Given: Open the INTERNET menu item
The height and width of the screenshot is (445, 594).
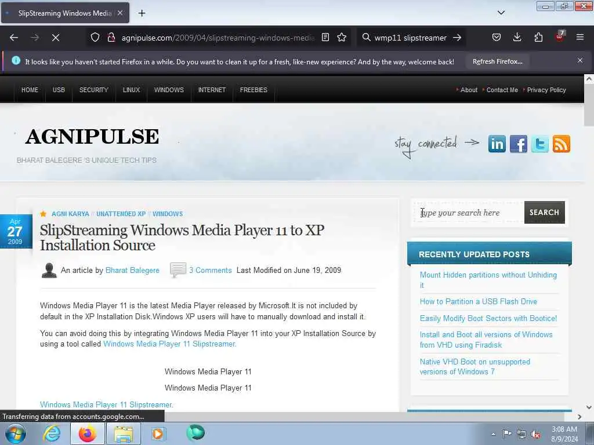Looking at the screenshot, I should 212,90.
